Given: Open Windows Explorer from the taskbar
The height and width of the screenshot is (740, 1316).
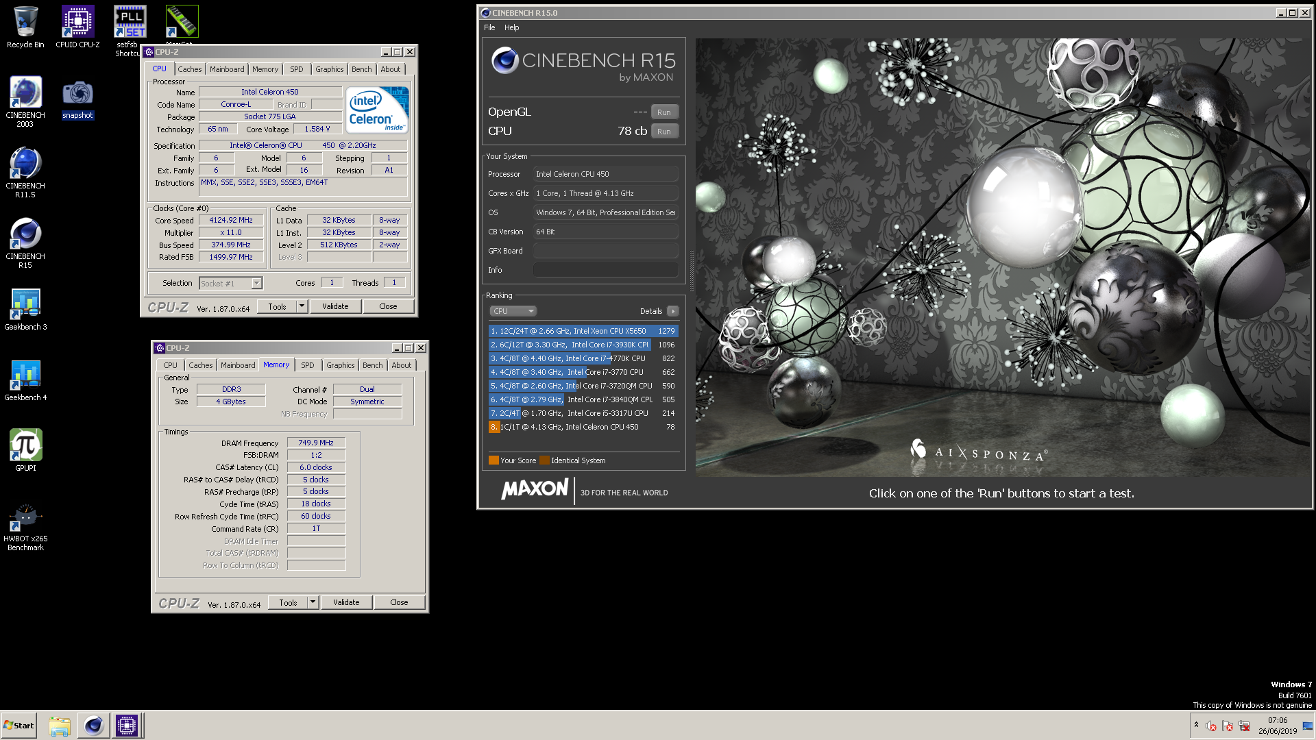Looking at the screenshot, I should coord(60,726).
